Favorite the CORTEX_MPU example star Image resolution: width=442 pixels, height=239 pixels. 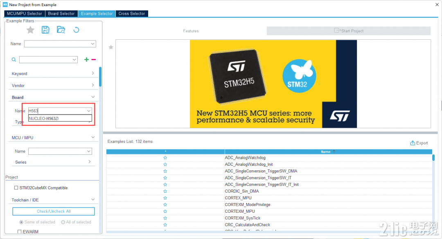tap(165, 198)
